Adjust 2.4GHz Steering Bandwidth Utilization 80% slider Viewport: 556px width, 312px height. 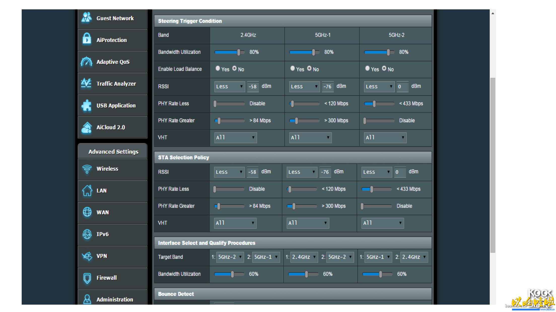click(x=229, y=52)
